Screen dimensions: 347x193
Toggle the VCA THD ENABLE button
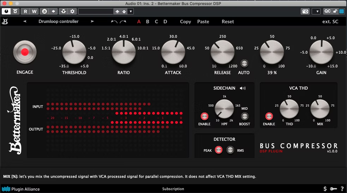269,116
